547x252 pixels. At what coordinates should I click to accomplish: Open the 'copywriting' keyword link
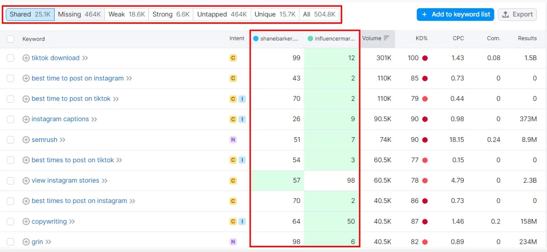(49, 221)
